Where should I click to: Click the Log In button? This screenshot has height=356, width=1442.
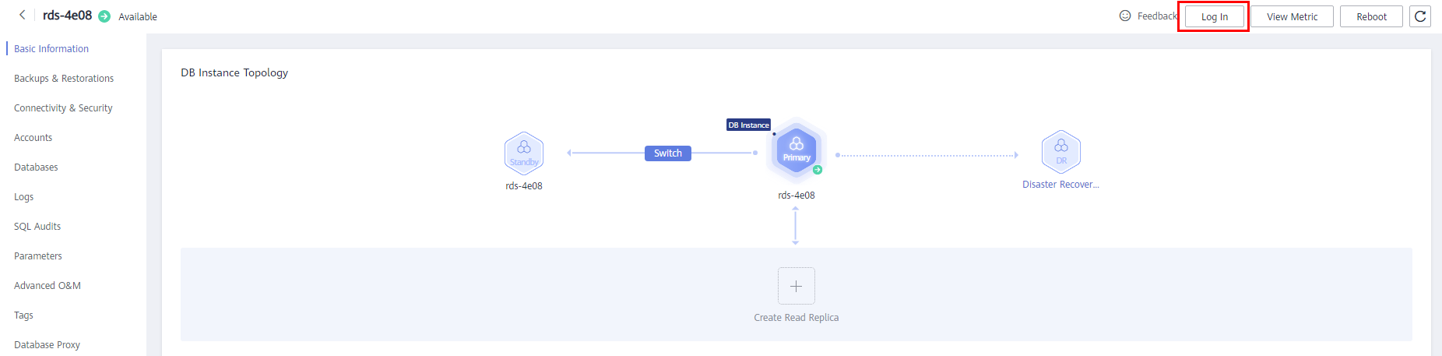(1214, 16)
